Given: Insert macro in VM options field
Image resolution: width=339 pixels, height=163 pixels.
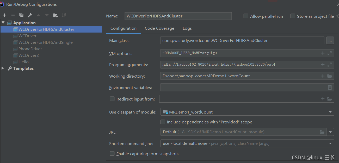Looking at the screenshot, I should (323, 53).
